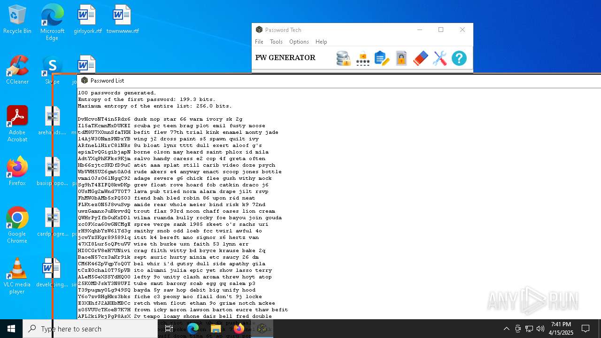This screenshot has width=601, height=338.
Task: Select the basispropo image file on desktop
Action: [x=52, y=171]
